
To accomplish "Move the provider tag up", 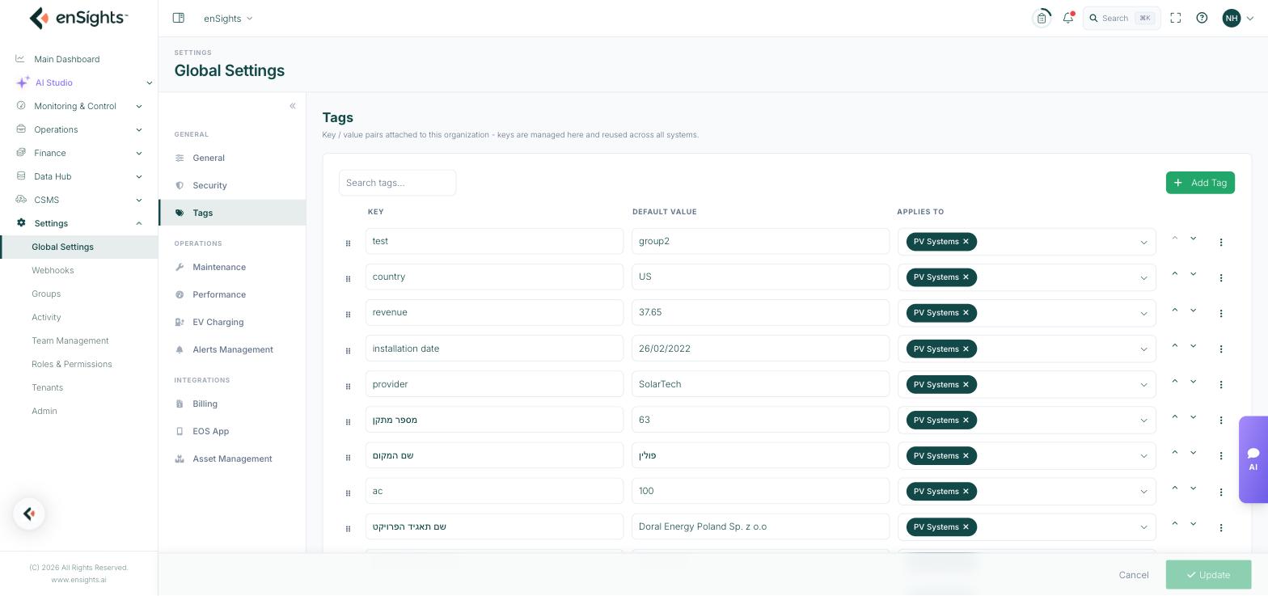I will (x=1175, y=381).
